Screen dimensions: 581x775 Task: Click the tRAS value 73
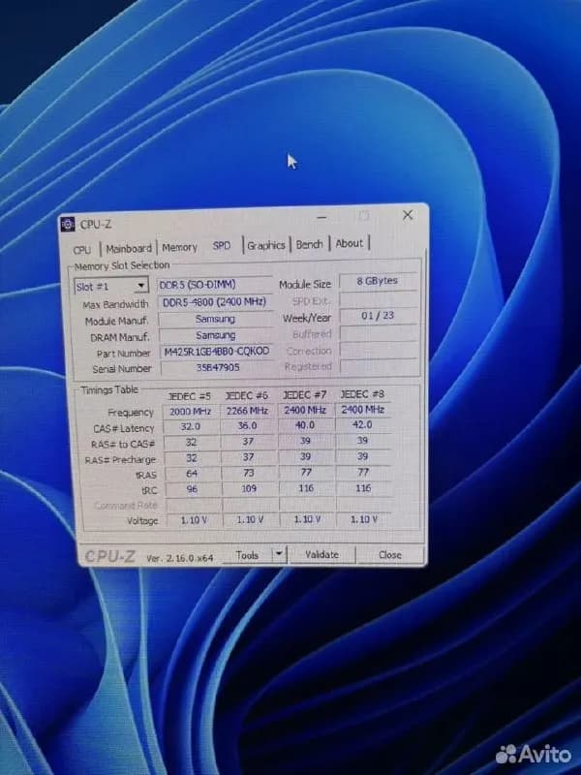point(249,473)
